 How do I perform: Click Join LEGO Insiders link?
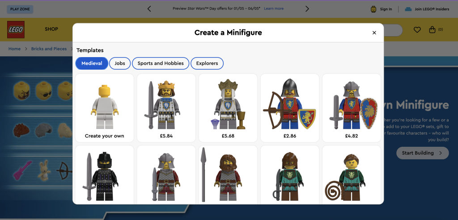coord(432,9)
